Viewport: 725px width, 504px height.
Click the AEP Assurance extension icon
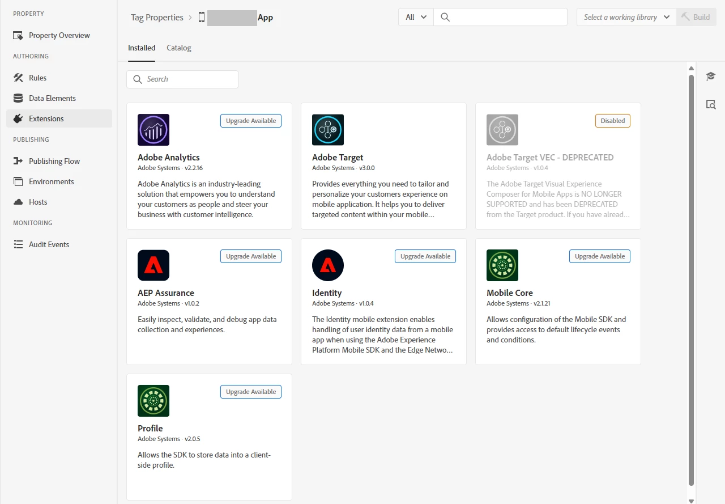(153, 265)
